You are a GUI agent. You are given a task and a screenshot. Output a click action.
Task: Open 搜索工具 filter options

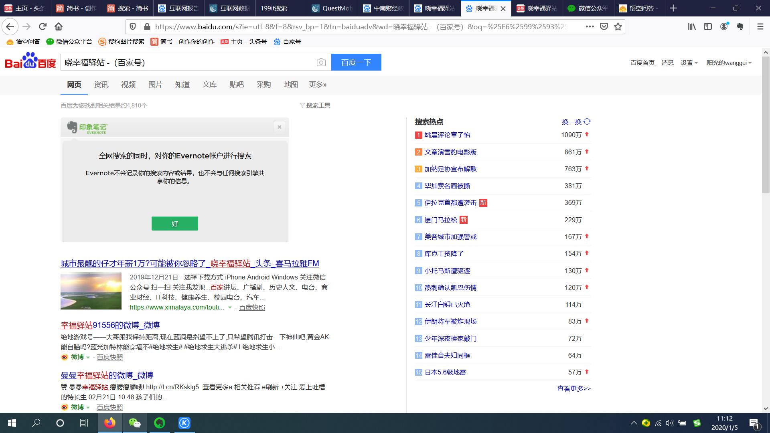pos(315,105)
